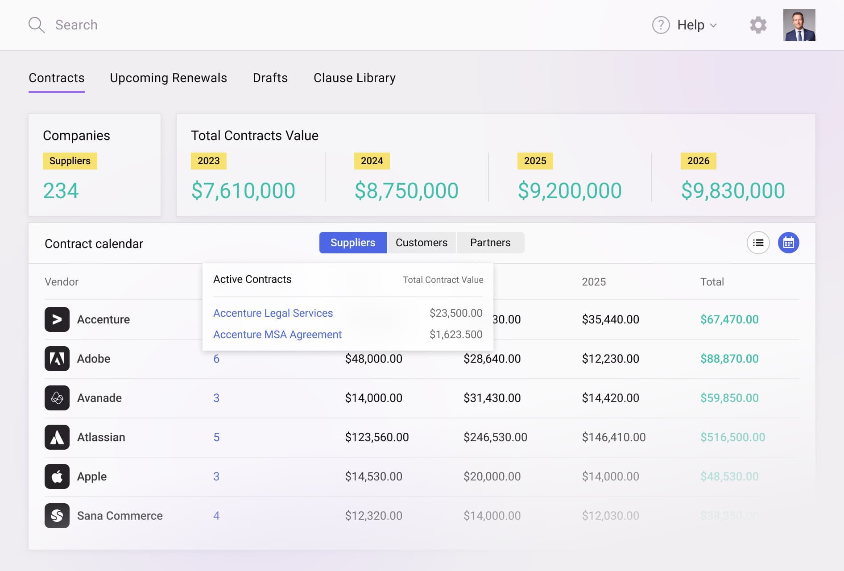Click Adobe's active contracts count 6
The width and height of the screenshot is (844, 571).
point(216,359)
